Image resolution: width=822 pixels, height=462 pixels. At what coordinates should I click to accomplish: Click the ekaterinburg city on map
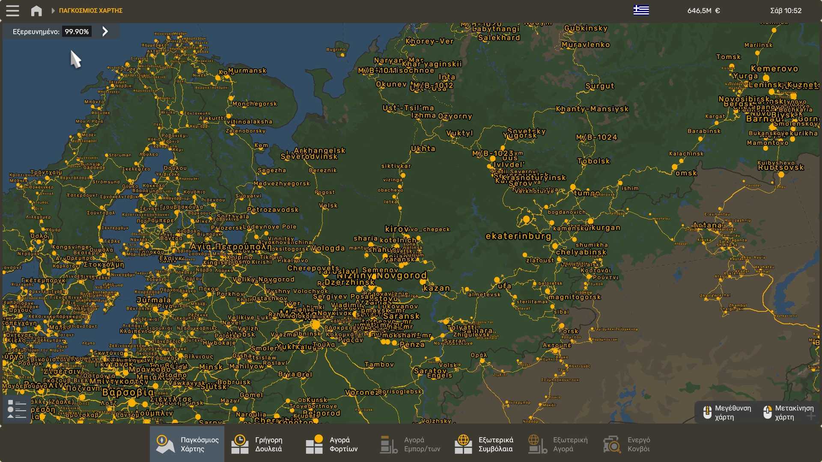(x=518, y=236)
